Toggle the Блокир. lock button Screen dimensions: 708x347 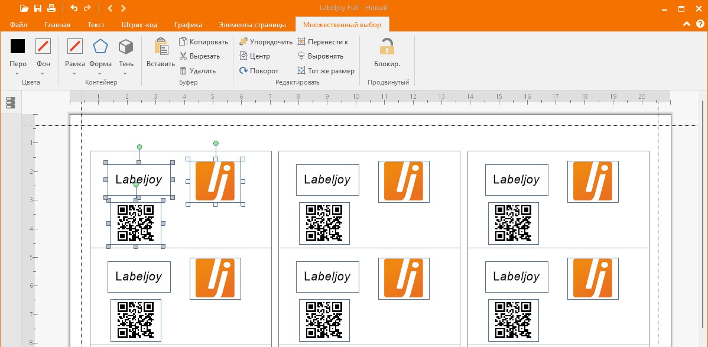click(x=387, y=53)
